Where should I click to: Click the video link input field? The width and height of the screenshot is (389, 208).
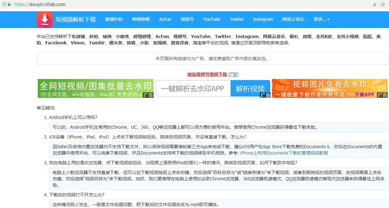[193, 88]
